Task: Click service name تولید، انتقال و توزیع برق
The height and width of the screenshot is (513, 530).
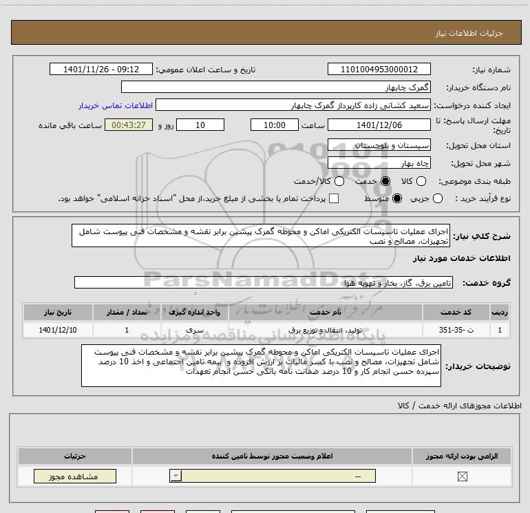Action: point(325,330)
